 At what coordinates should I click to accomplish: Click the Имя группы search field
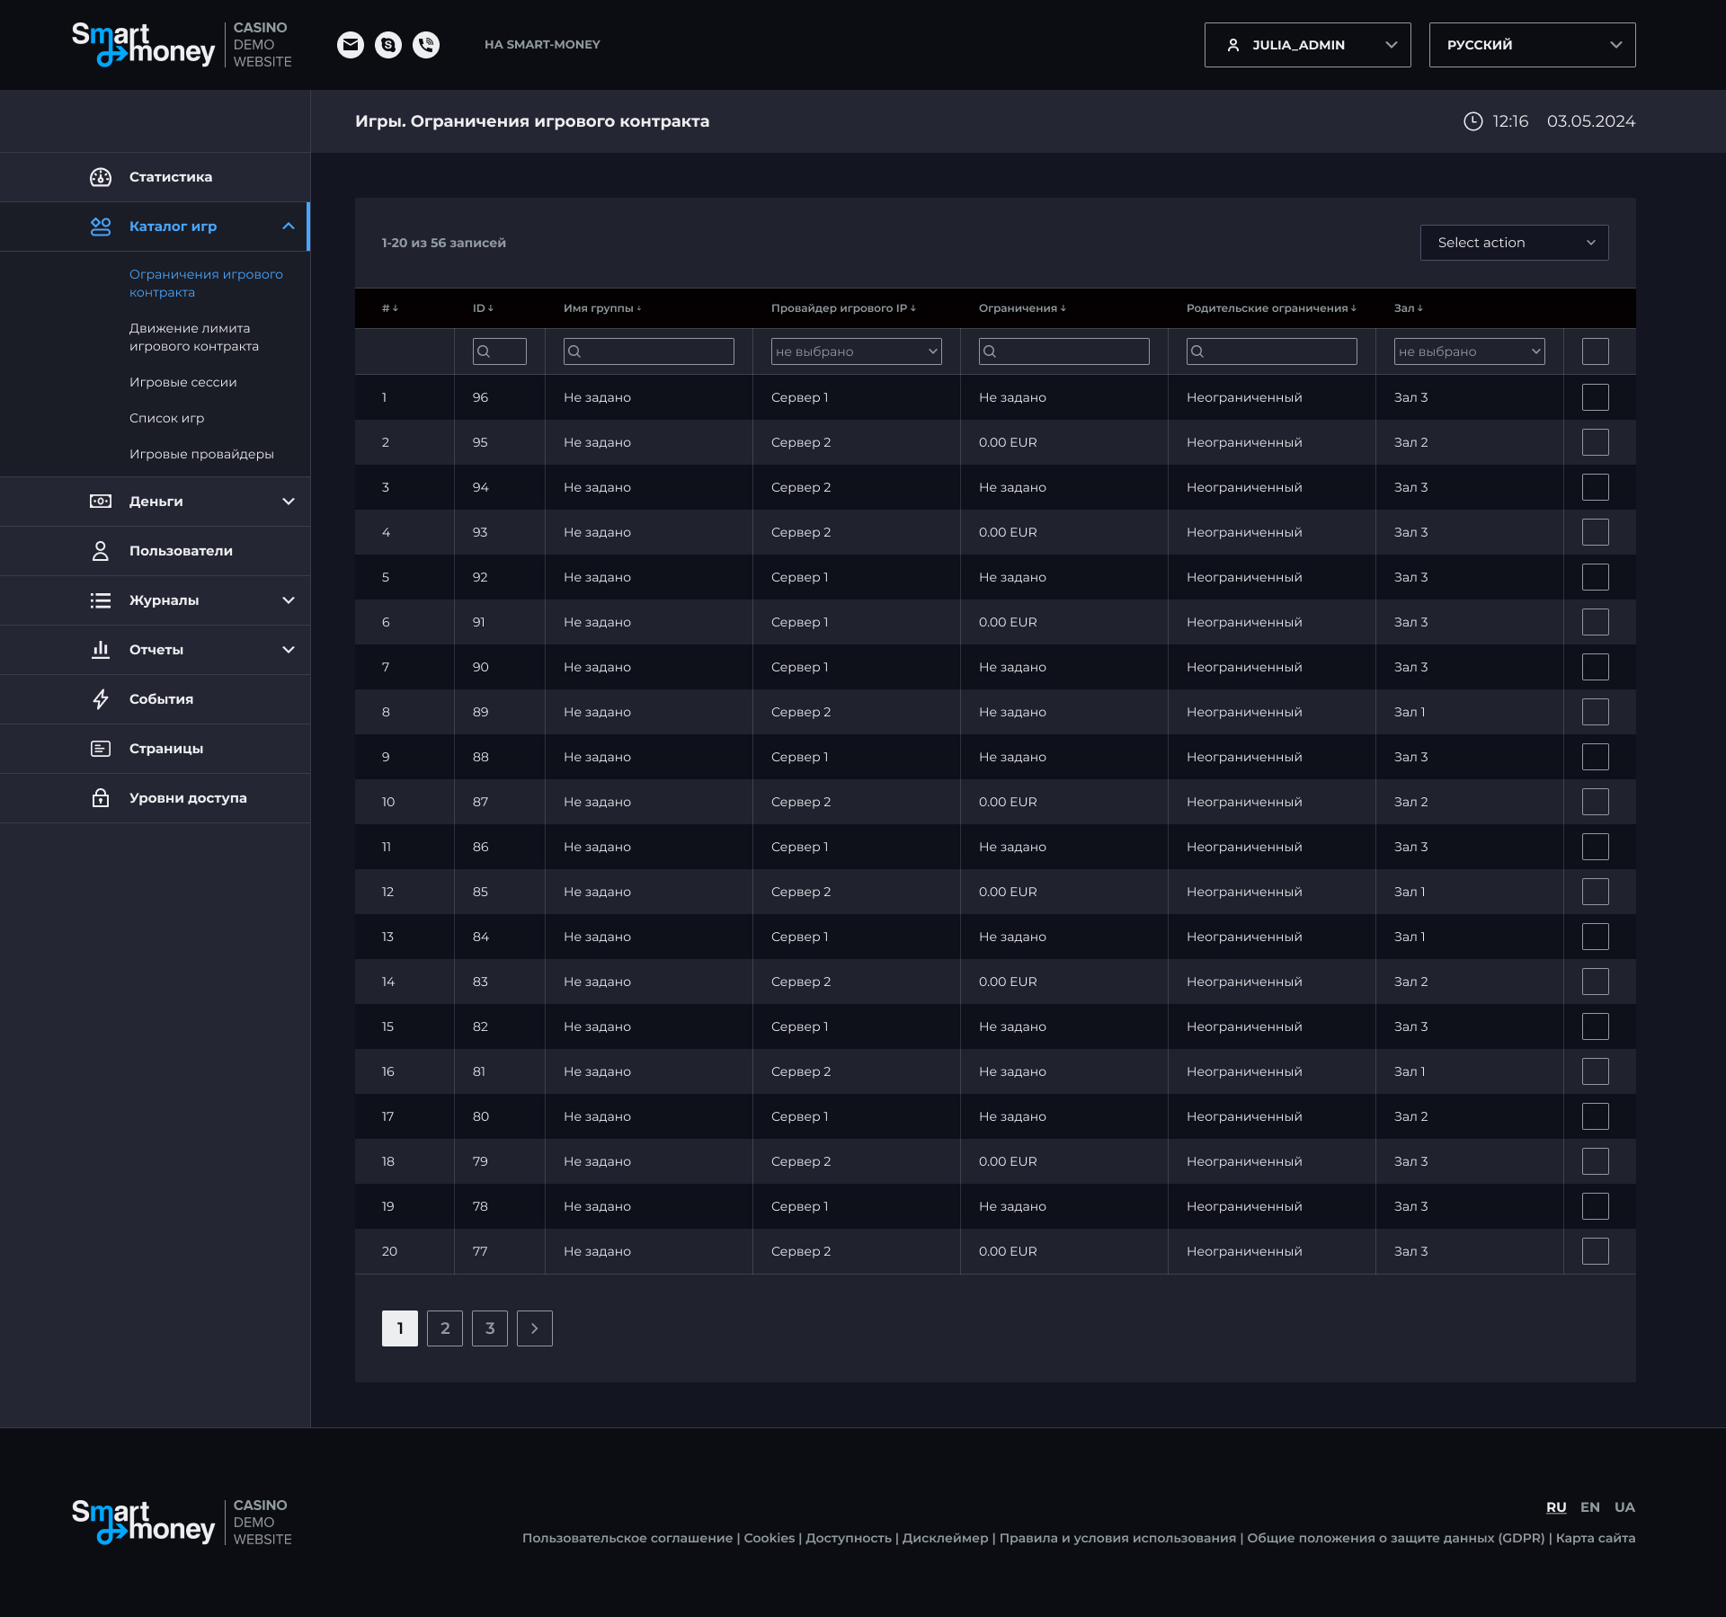click(x=649, y=351)
